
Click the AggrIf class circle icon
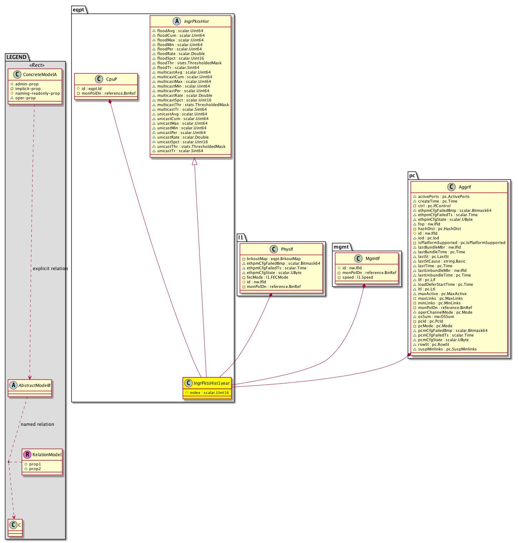451,187
